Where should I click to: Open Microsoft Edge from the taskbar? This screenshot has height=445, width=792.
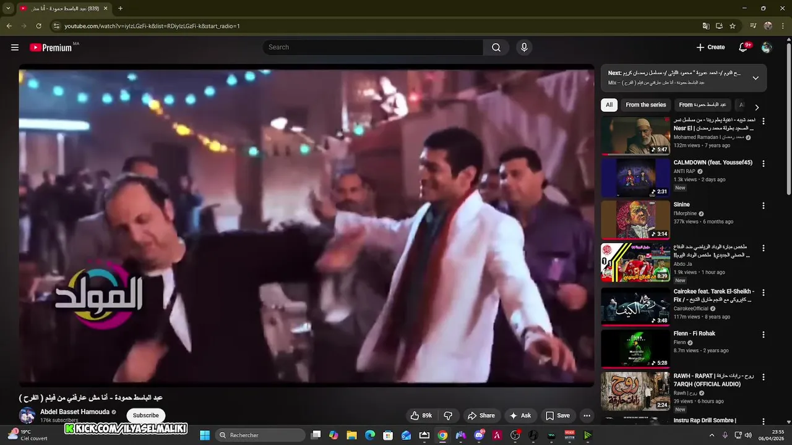[370, 435]
